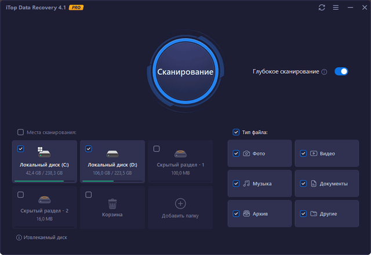The image size is (371, 255).
Task: Uncheck the Тип файла checkbox
Action: (236, 132)
